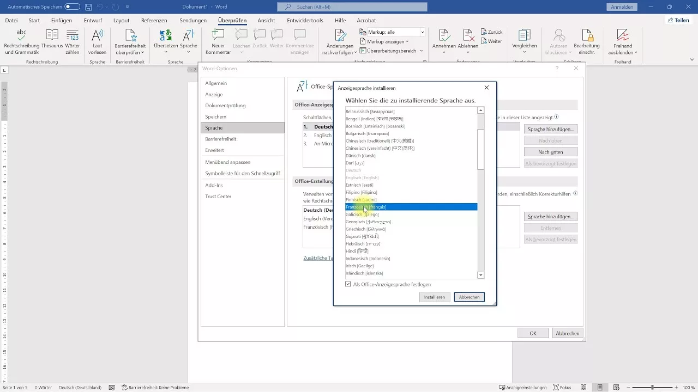Switch to the Referenzen ribbon tab
This screenshot has height=392, width=698.
pyautogui.click(x=154, y=21)
